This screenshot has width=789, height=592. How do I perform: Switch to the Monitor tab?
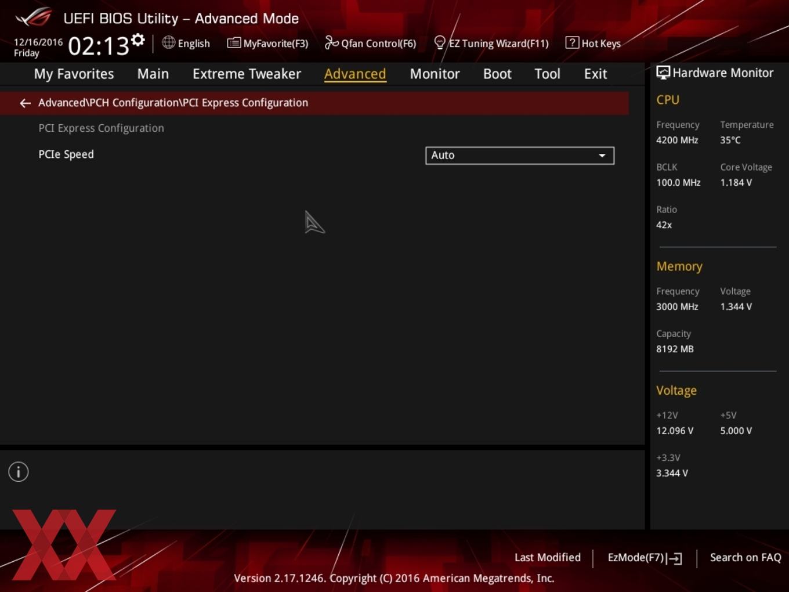tap(435, 74)
